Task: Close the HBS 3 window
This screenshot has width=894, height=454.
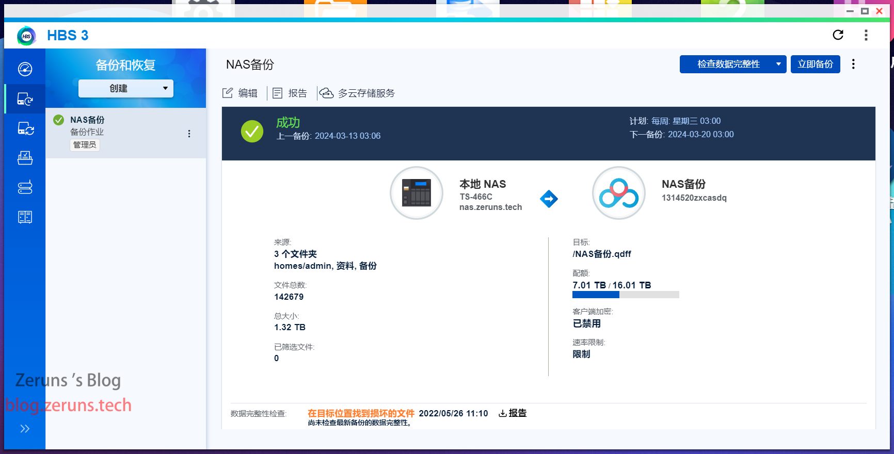Action: pos(880,11)
